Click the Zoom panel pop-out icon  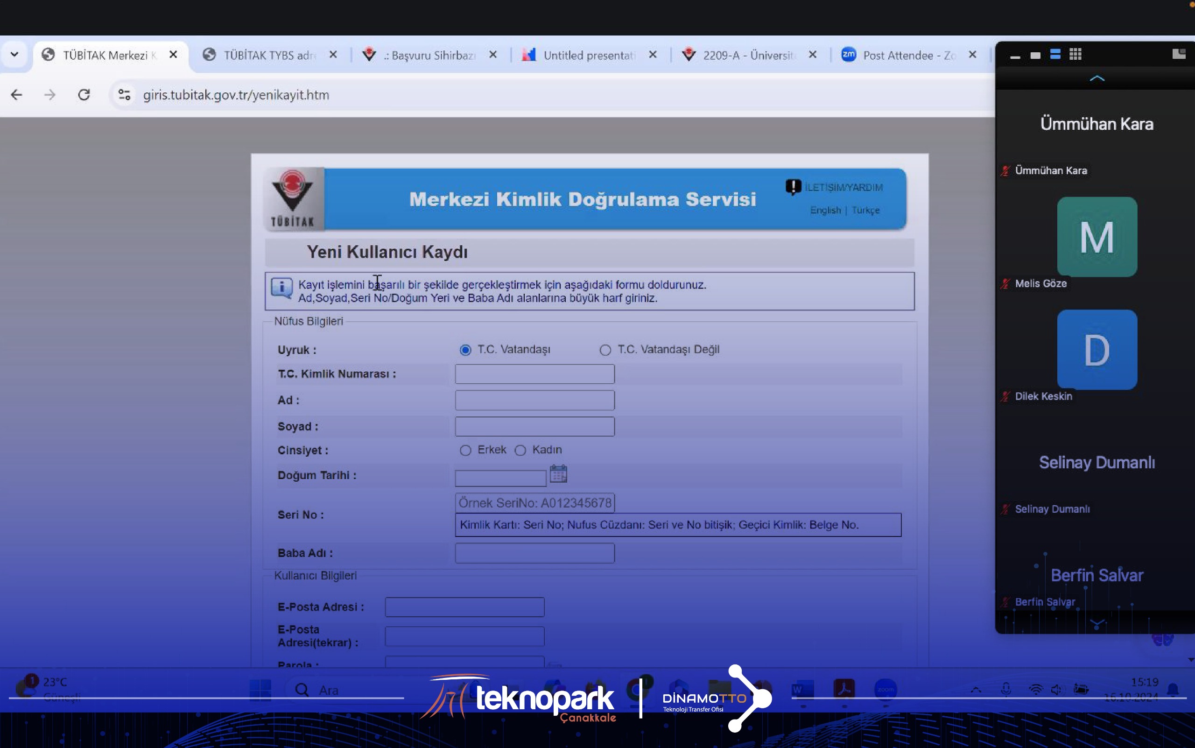point(1179,53)
